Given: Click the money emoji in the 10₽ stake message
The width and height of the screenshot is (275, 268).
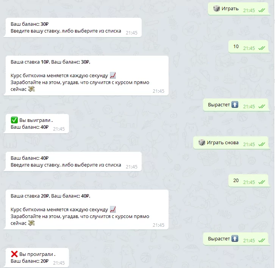Looking at the screenshot, I should 31,89.
